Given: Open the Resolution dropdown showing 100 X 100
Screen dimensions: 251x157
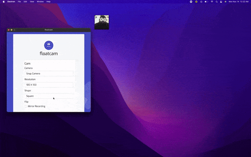Looking at the screenshot, I should coord(49,85).
